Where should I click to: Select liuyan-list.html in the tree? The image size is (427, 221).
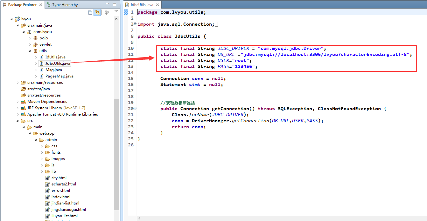click(65, 216)
